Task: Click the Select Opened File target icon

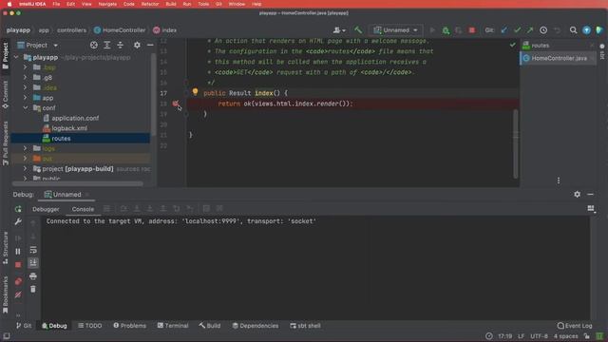Action: [x=94, y=45]
